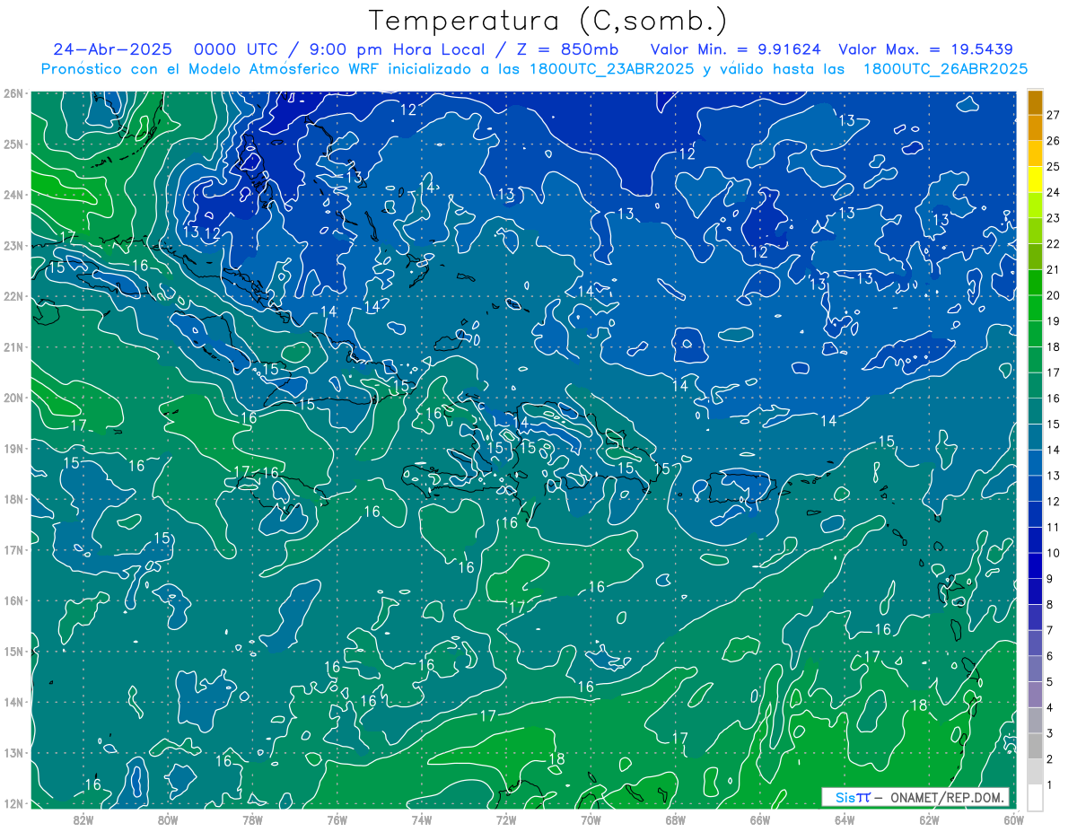
Task: Click the 60W longitude axis label
Action: pyautogui.click(x=1013, y=819)
